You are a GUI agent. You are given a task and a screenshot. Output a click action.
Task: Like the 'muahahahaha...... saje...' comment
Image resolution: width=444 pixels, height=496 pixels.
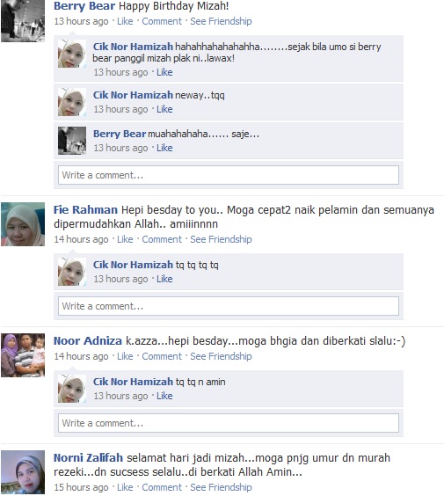click(x=164, y=148)
